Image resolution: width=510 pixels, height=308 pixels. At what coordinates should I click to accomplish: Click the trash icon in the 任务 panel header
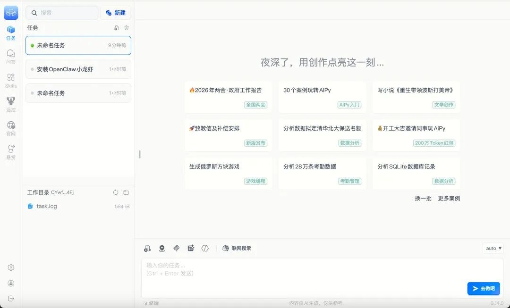click(126, 28)
